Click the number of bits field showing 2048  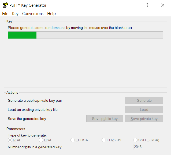tap(148, 147)
